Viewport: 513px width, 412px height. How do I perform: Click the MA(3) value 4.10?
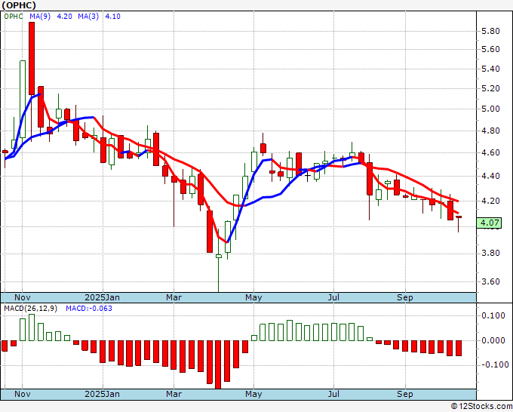point(112,17)
